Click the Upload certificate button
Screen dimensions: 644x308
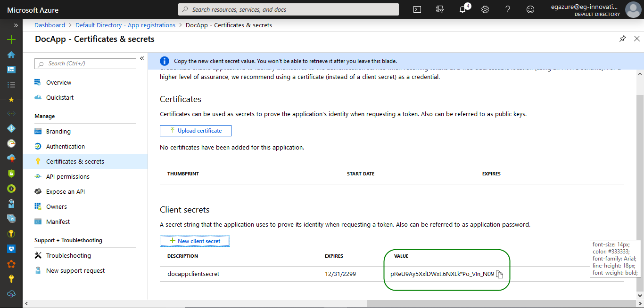click(195, 130)
